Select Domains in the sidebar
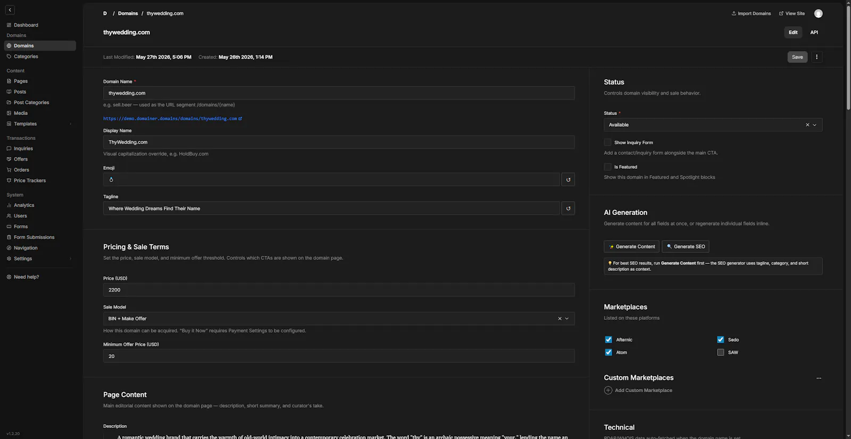The width and height of the screenshot is (851, 439). pyautogui.click(x=40, y=46)
